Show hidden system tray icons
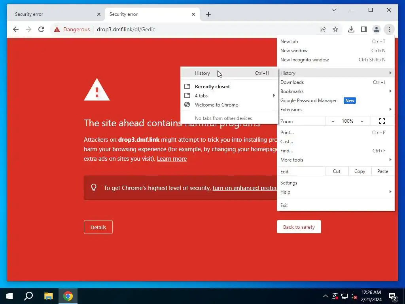The image size is (405, 304). click(326, 296)
